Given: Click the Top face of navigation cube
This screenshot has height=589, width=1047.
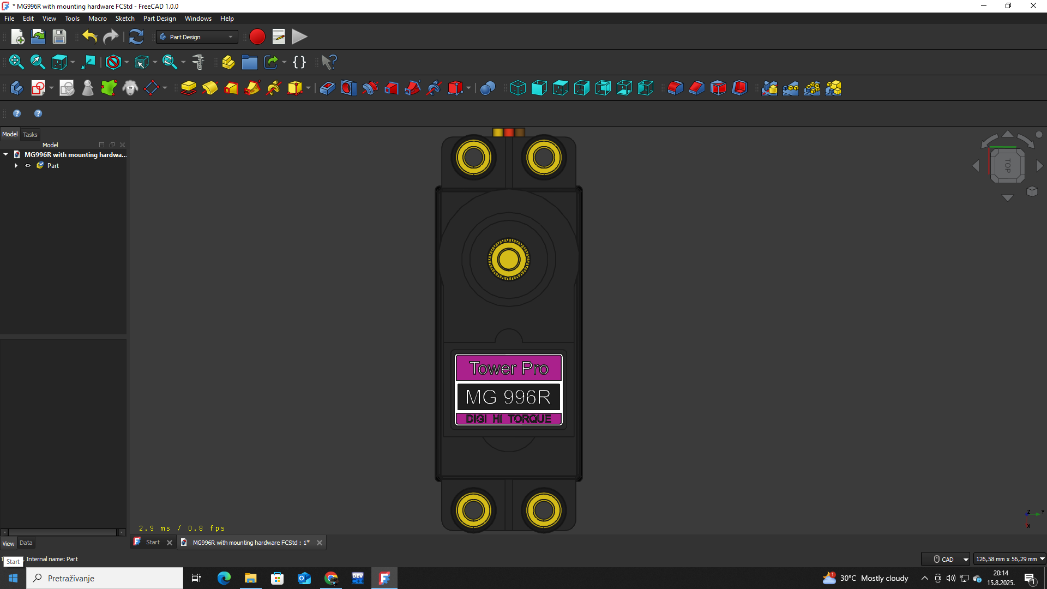Looking at the screenshot, I should point(1007,165).
